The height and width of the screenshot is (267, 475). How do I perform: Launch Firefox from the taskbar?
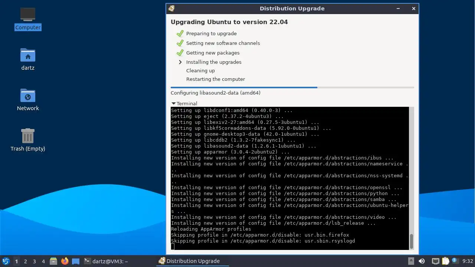point(65,261)
